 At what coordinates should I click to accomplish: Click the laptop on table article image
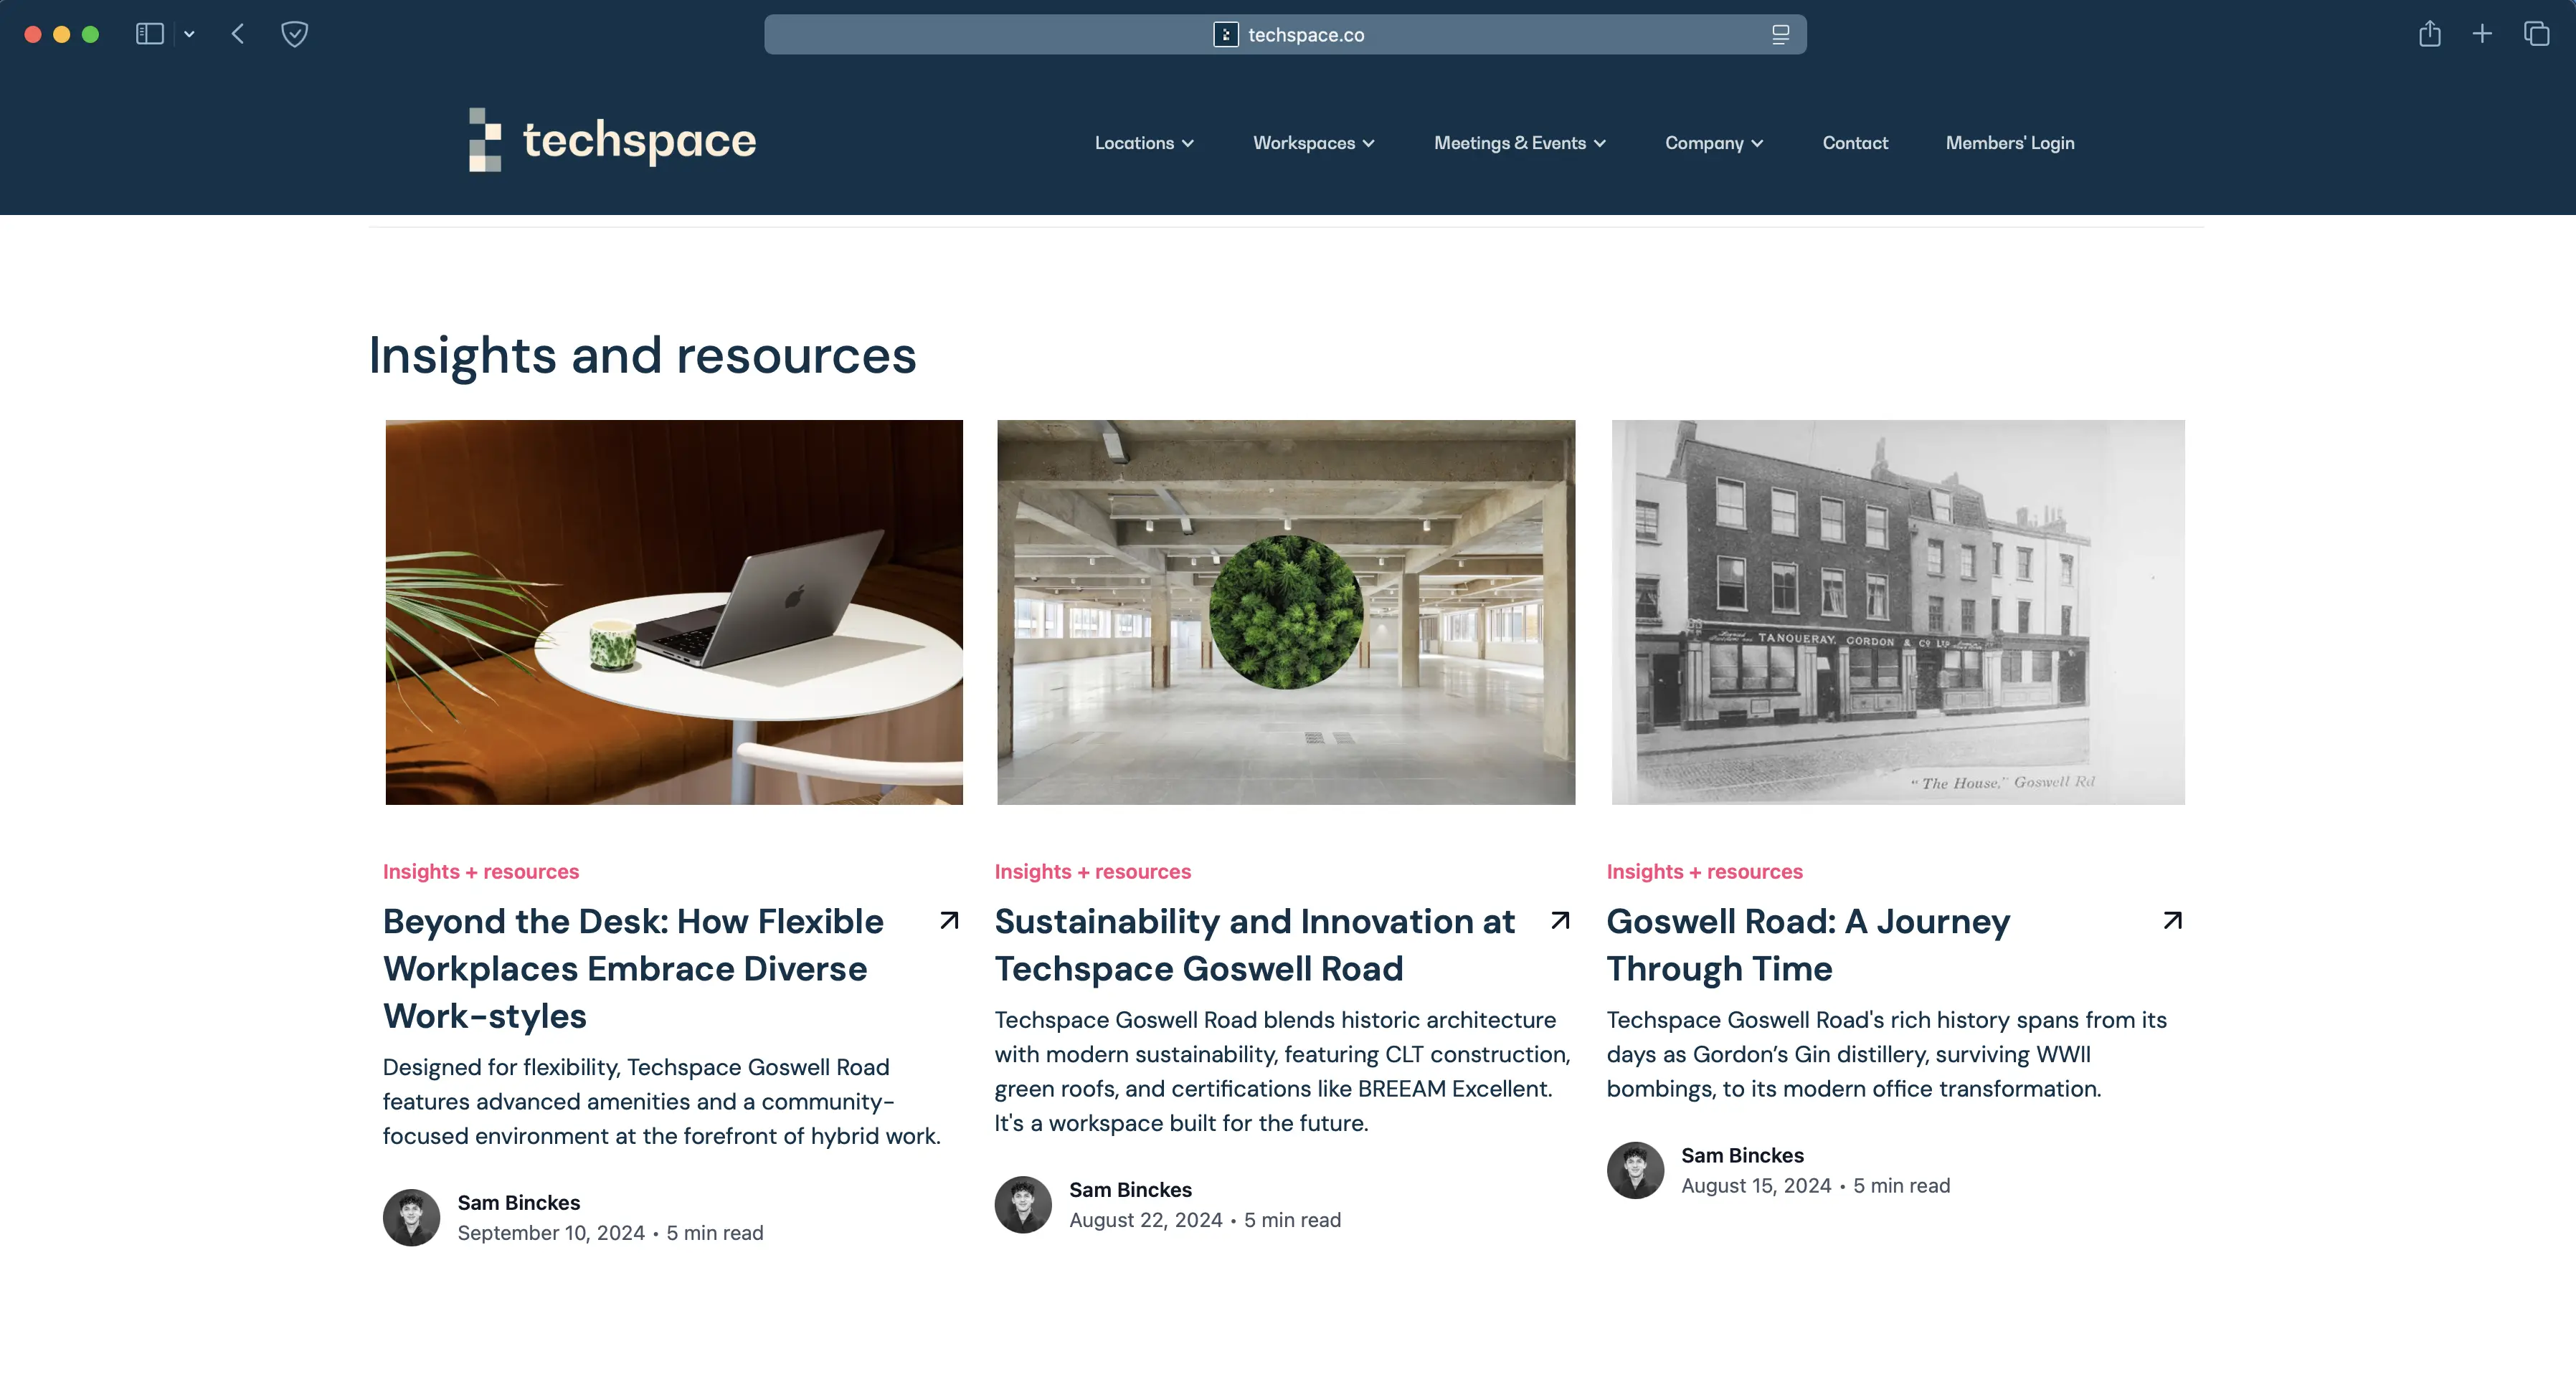[674, 611]
